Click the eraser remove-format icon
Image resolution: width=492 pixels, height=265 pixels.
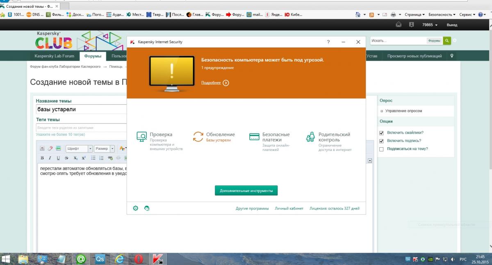pyautogui.click(x=50, y=148)
